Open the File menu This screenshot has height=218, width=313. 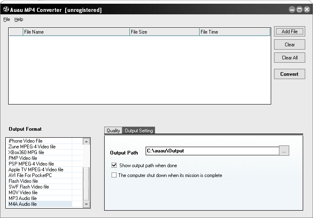[x=7, y=19]
